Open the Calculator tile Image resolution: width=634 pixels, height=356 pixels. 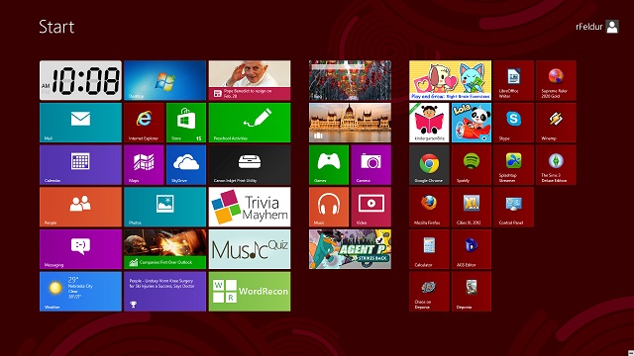(x=429, y=249)
